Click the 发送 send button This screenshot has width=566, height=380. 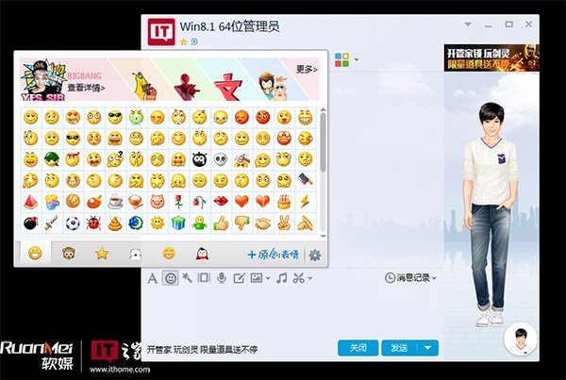[399, 348]
